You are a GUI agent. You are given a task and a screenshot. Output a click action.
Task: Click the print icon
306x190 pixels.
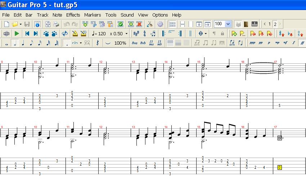click(x=56, y=24)
